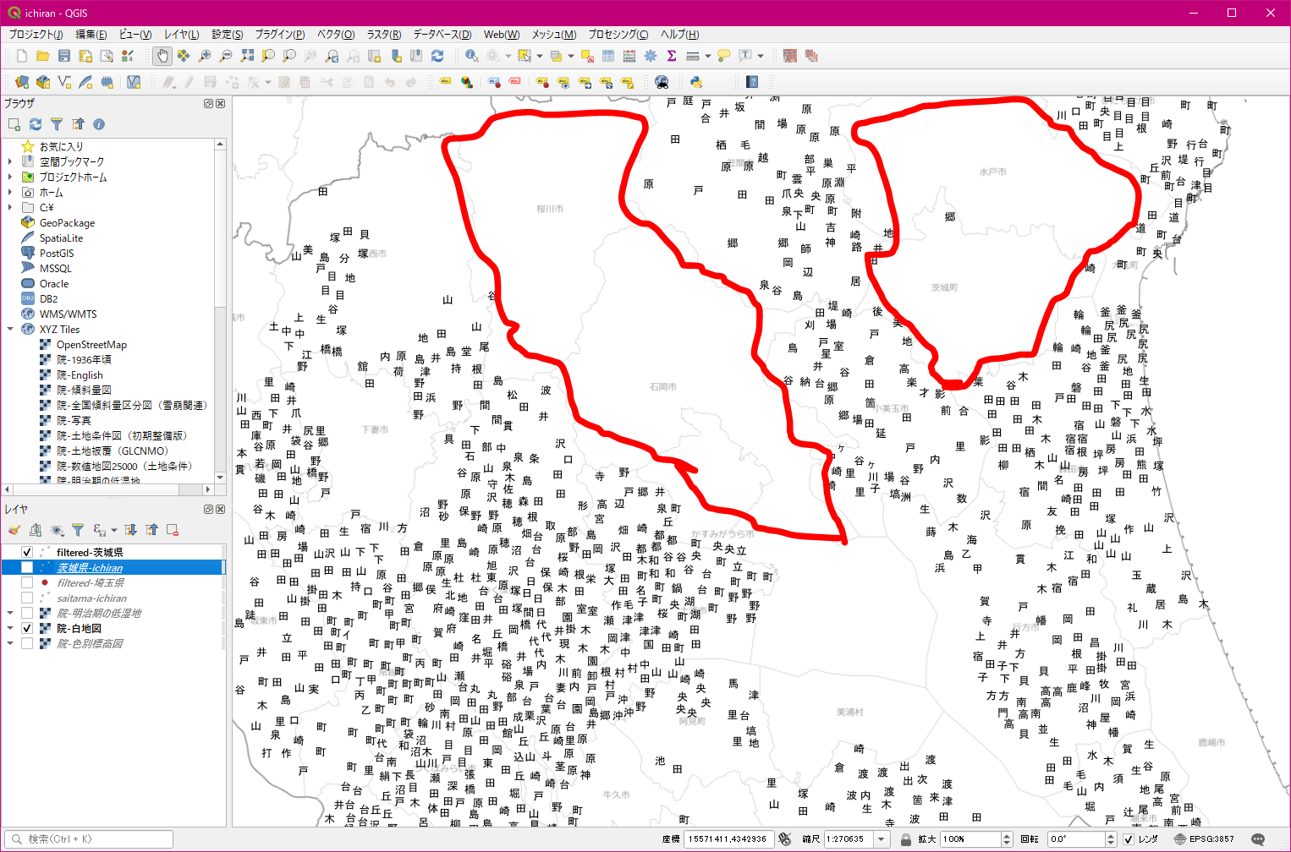Click the Save Project floppy icon
This screenshot has height=852, width=1291.
(64, 56)
